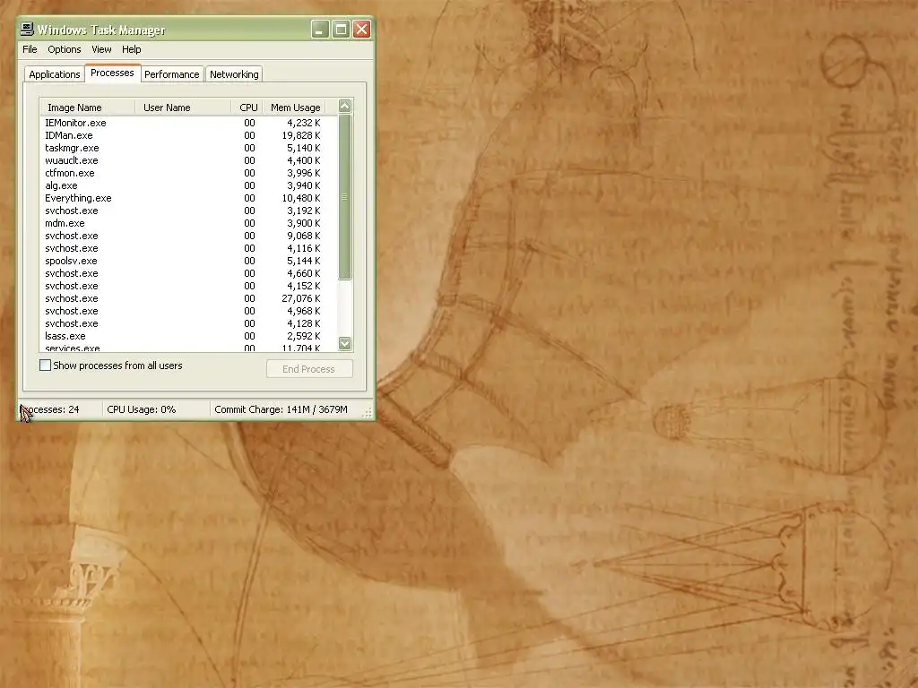Select the ctfmon.exe process

point(188,173)
